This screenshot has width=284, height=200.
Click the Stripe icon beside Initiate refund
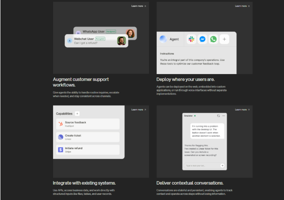click(60, 149)
